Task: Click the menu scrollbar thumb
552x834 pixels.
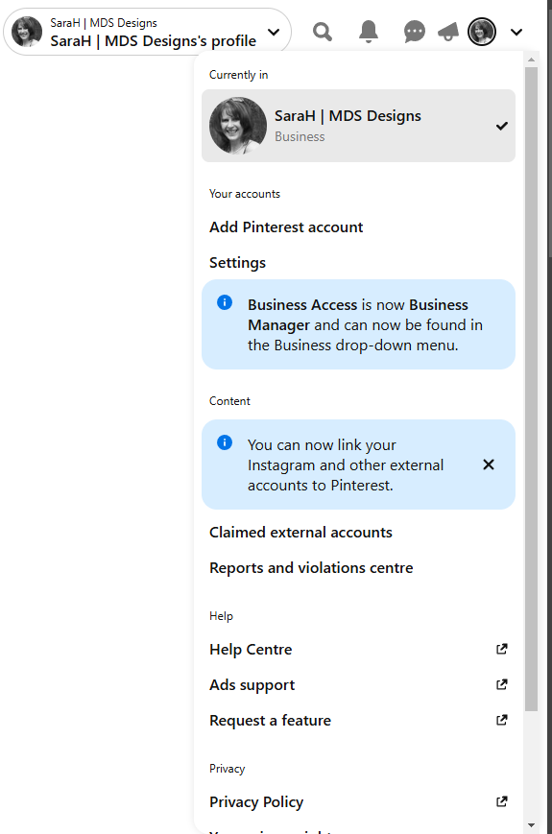Action: coord(531,389)
